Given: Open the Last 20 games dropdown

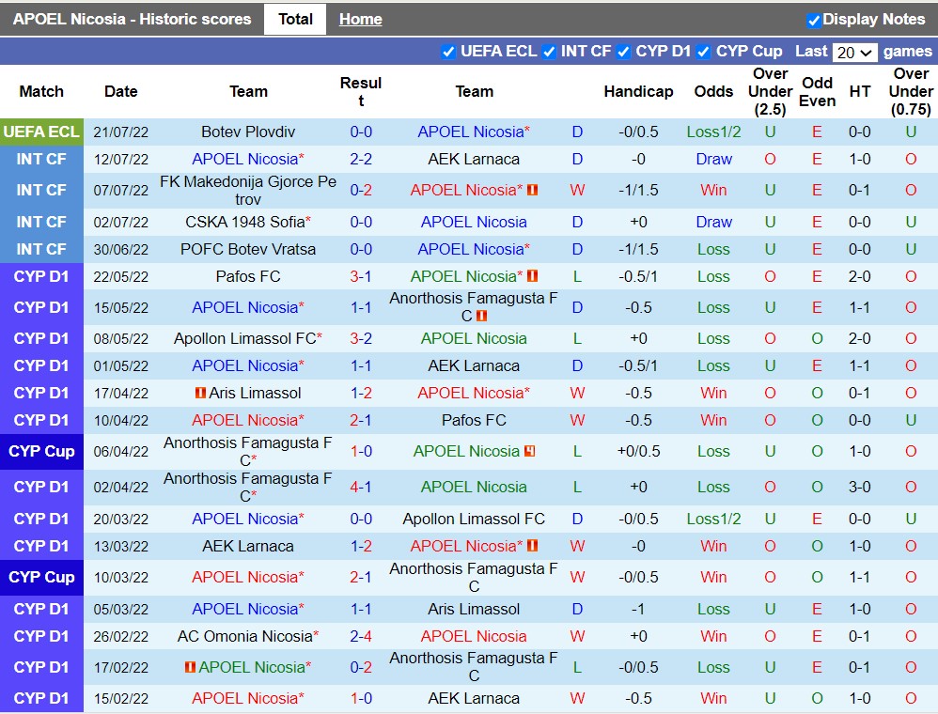Looking at the screenshot, I should pyautogui.click(x=854, y=53).
